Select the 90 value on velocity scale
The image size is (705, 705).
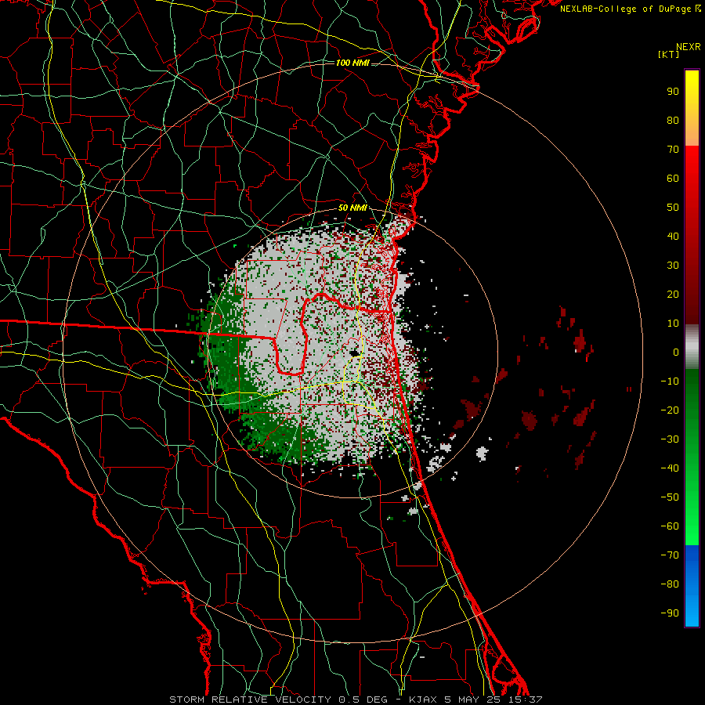673,92
